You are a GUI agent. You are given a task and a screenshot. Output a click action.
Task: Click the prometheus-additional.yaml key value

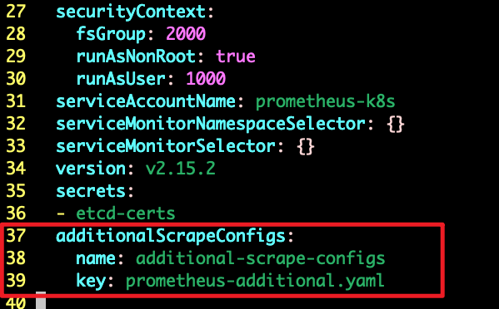[255, 282]
